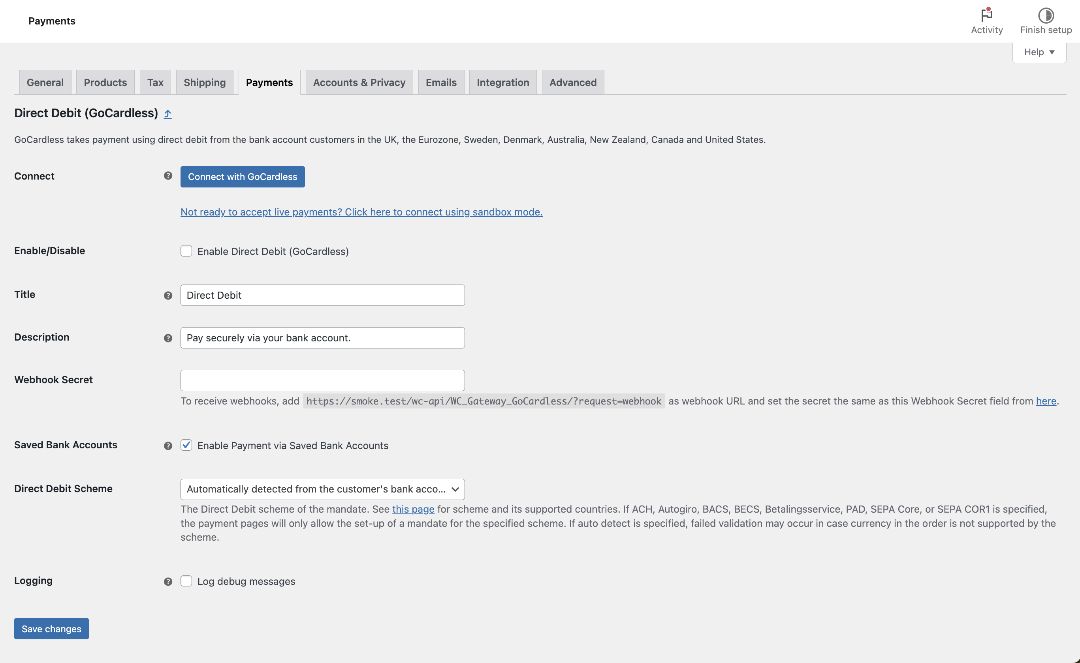The image size is (1080, 663).
Task: Click the Direct Debit (GoCardless) heading
Action: (86, 113)
